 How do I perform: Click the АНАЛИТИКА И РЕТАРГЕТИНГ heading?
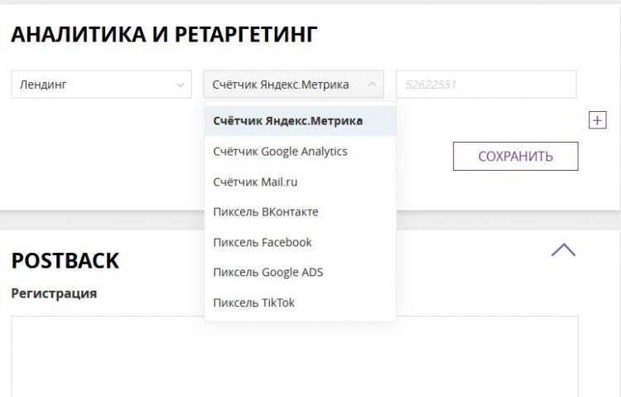[164, 34]
